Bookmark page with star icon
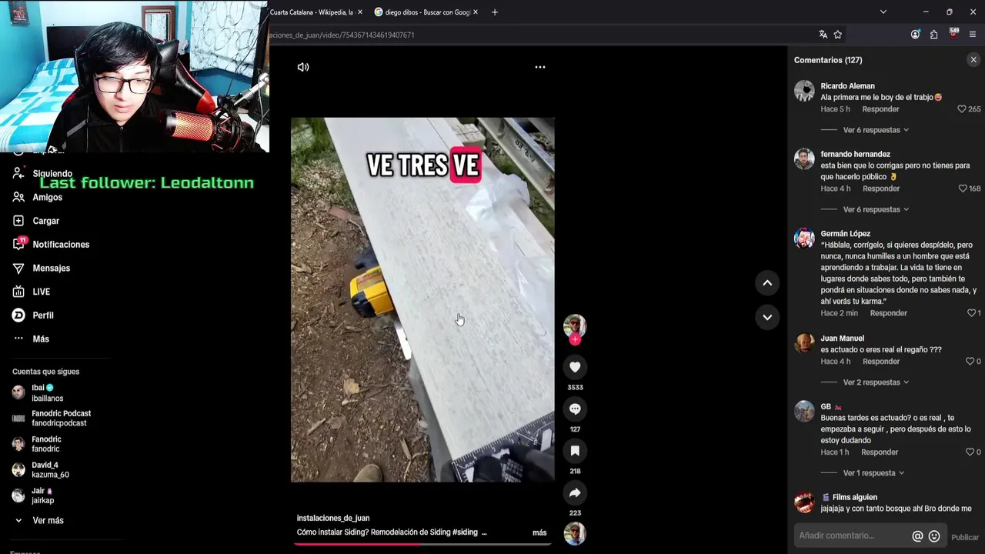Image resolution: width=985 pixels, height=554 pixels. pos(838,35)
